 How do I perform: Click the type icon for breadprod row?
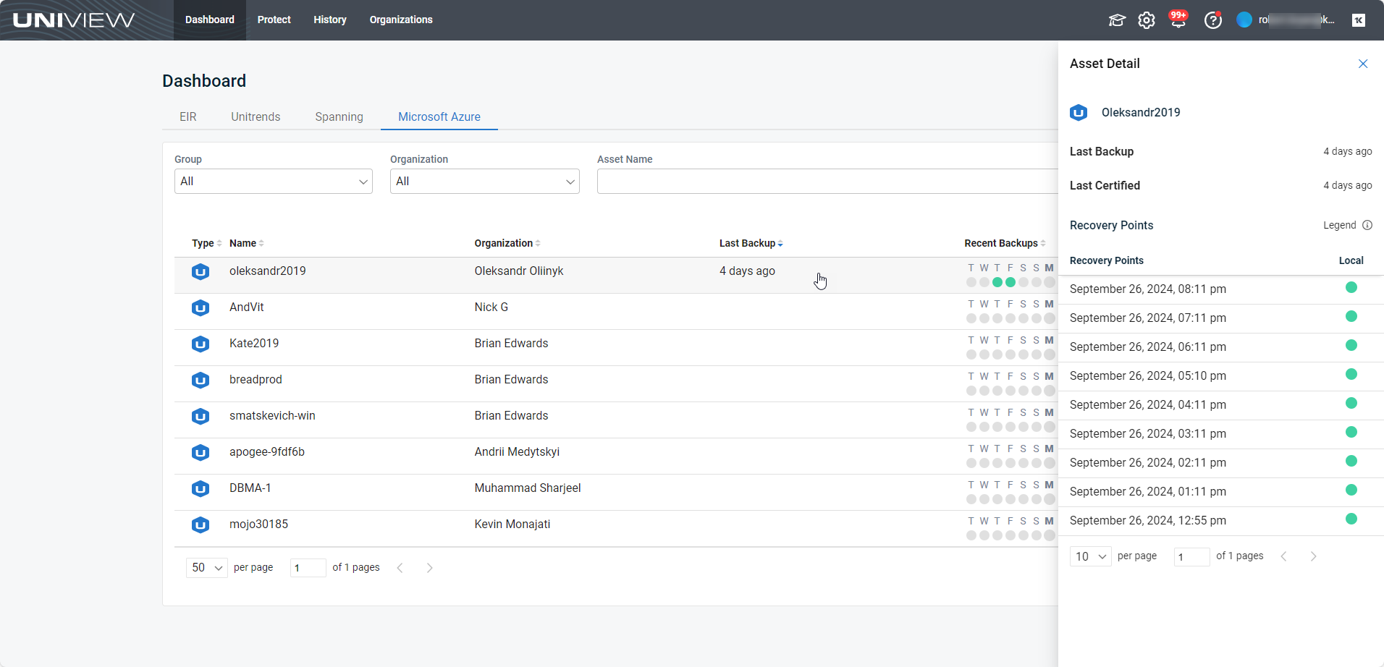[201, 380]
